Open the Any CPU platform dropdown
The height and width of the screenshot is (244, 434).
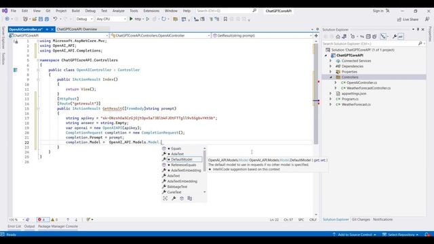tap(111, 19)
